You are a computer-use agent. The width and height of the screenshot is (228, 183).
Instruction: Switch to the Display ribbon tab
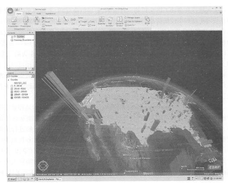28,13
